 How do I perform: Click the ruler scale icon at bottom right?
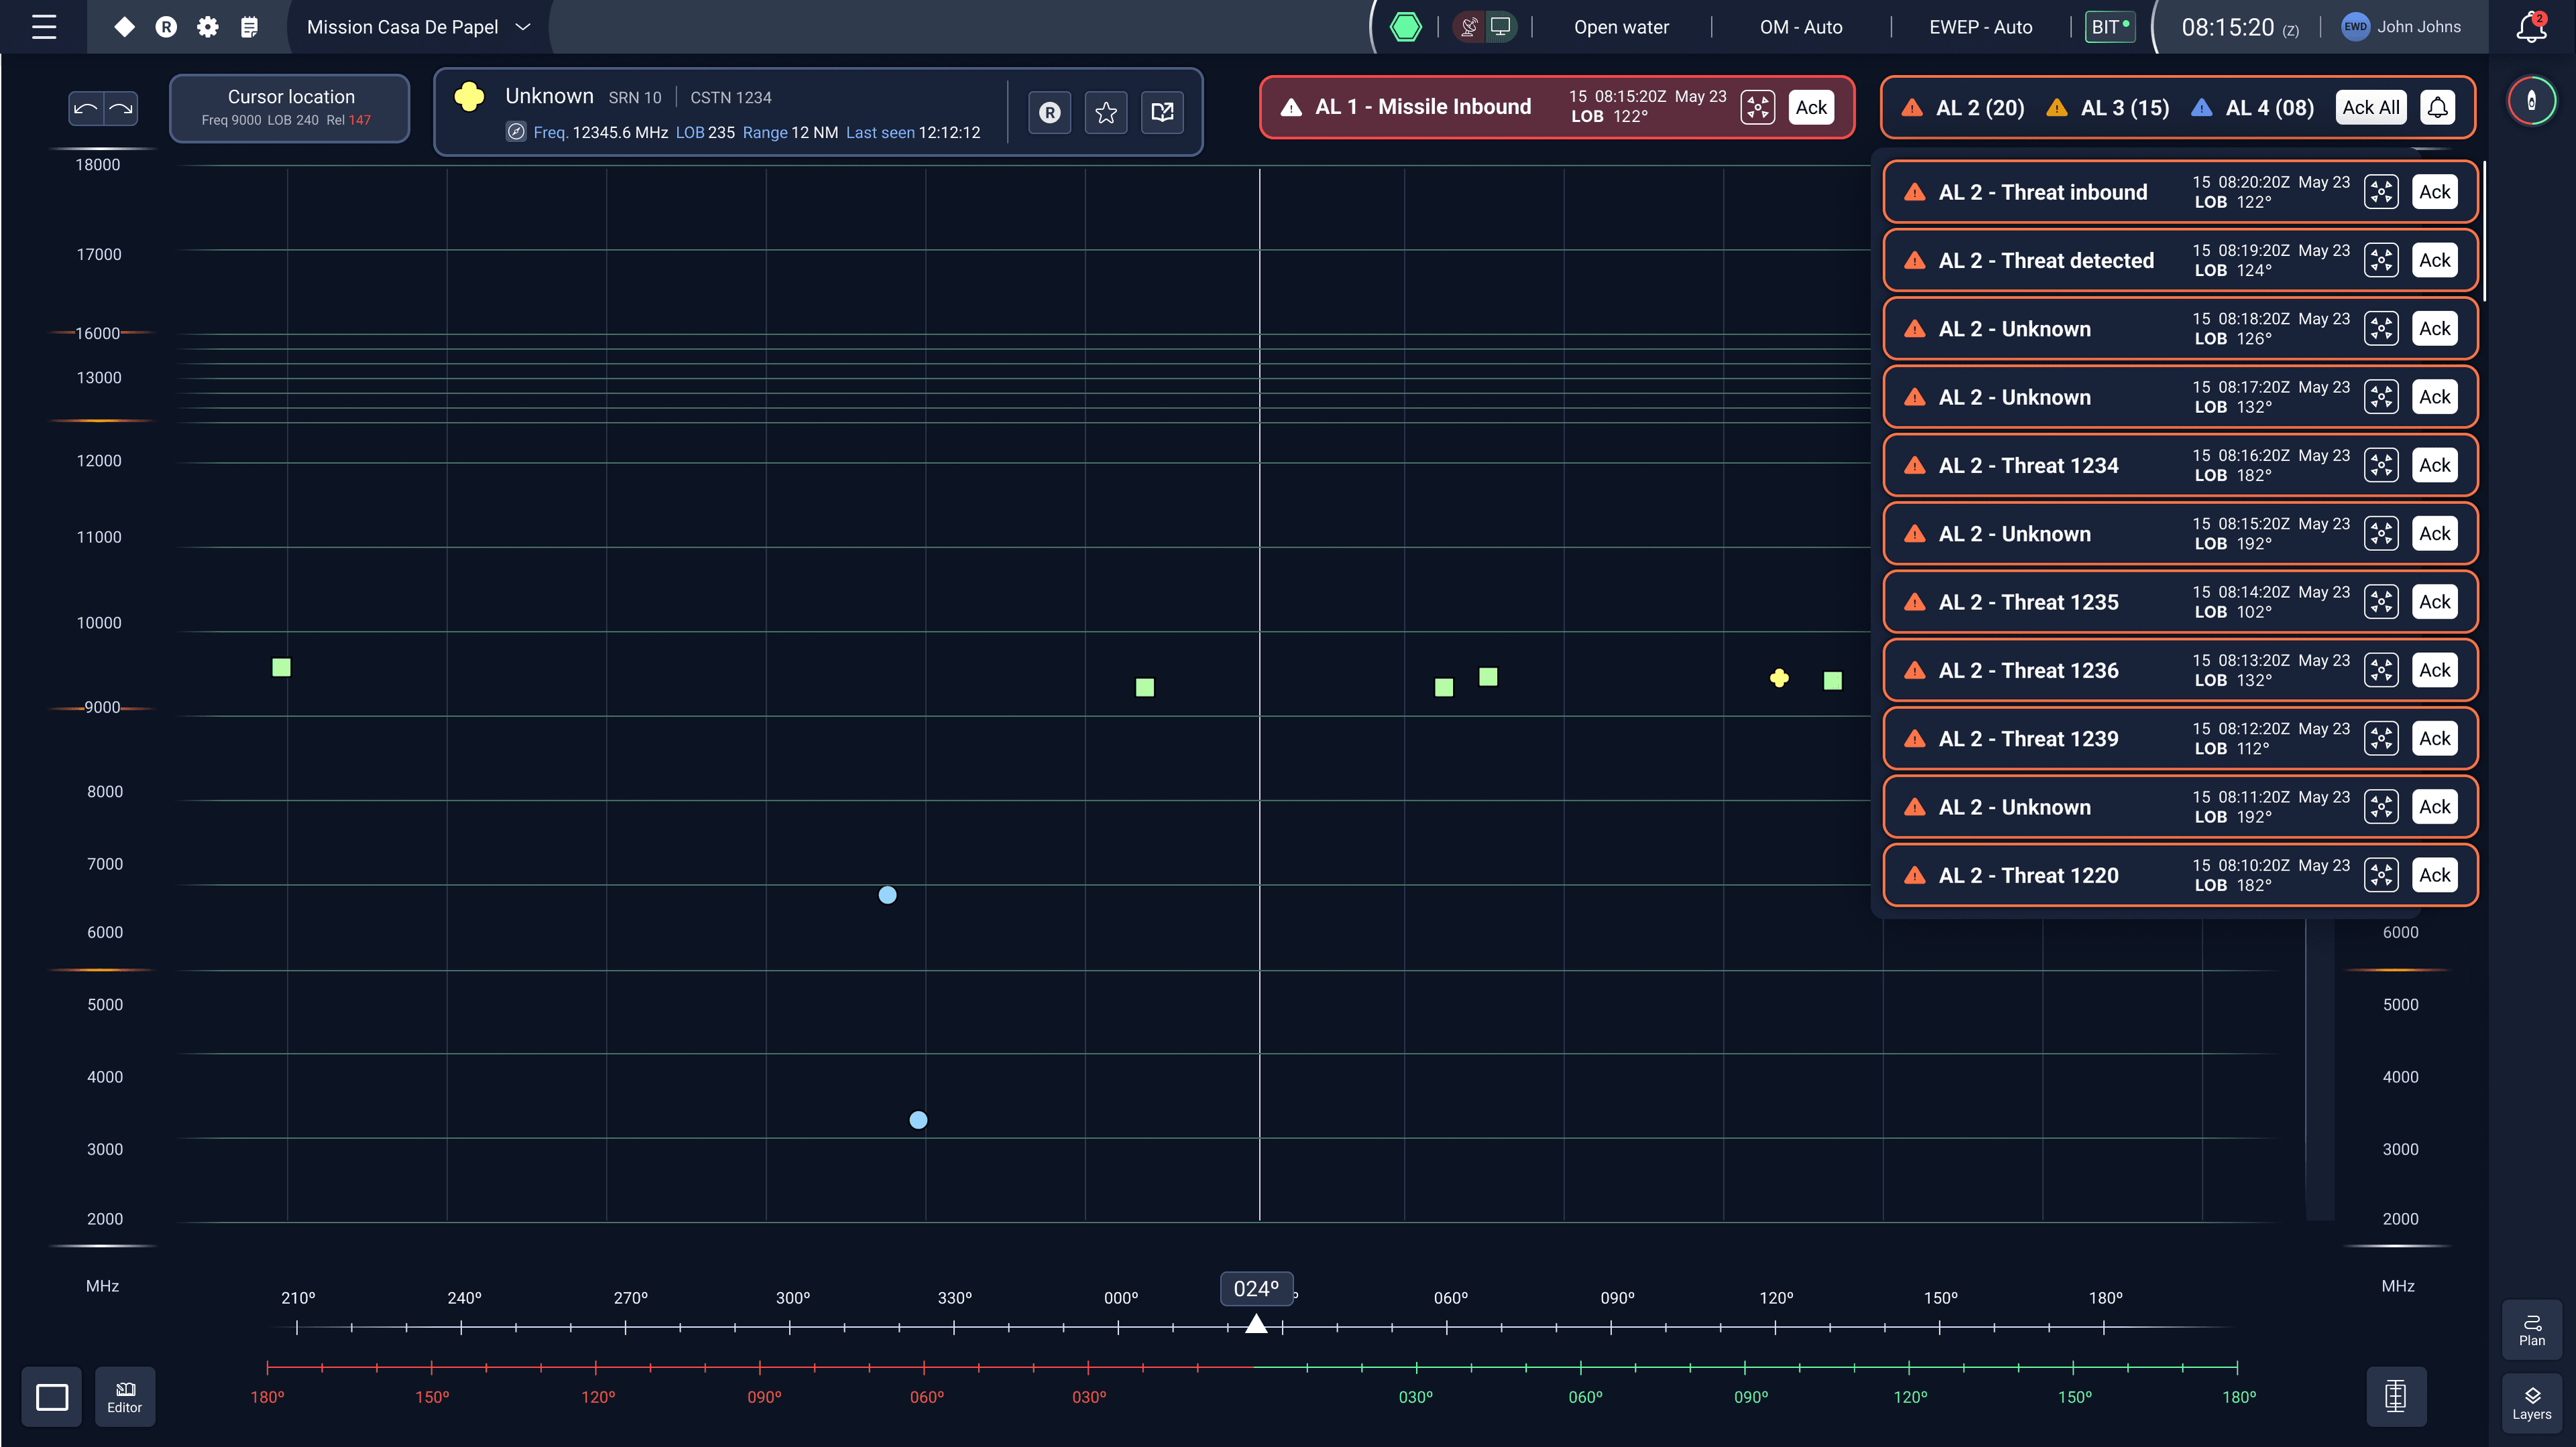(x=2396, y=1396)
